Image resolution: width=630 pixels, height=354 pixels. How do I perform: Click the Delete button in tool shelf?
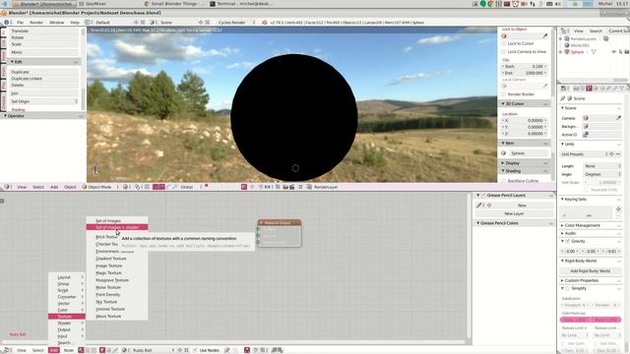tap(43, 86)
